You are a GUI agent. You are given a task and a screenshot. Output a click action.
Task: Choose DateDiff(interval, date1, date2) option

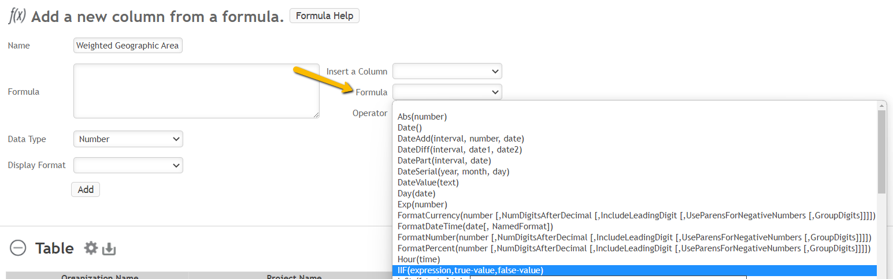click(x=635, y=150)
